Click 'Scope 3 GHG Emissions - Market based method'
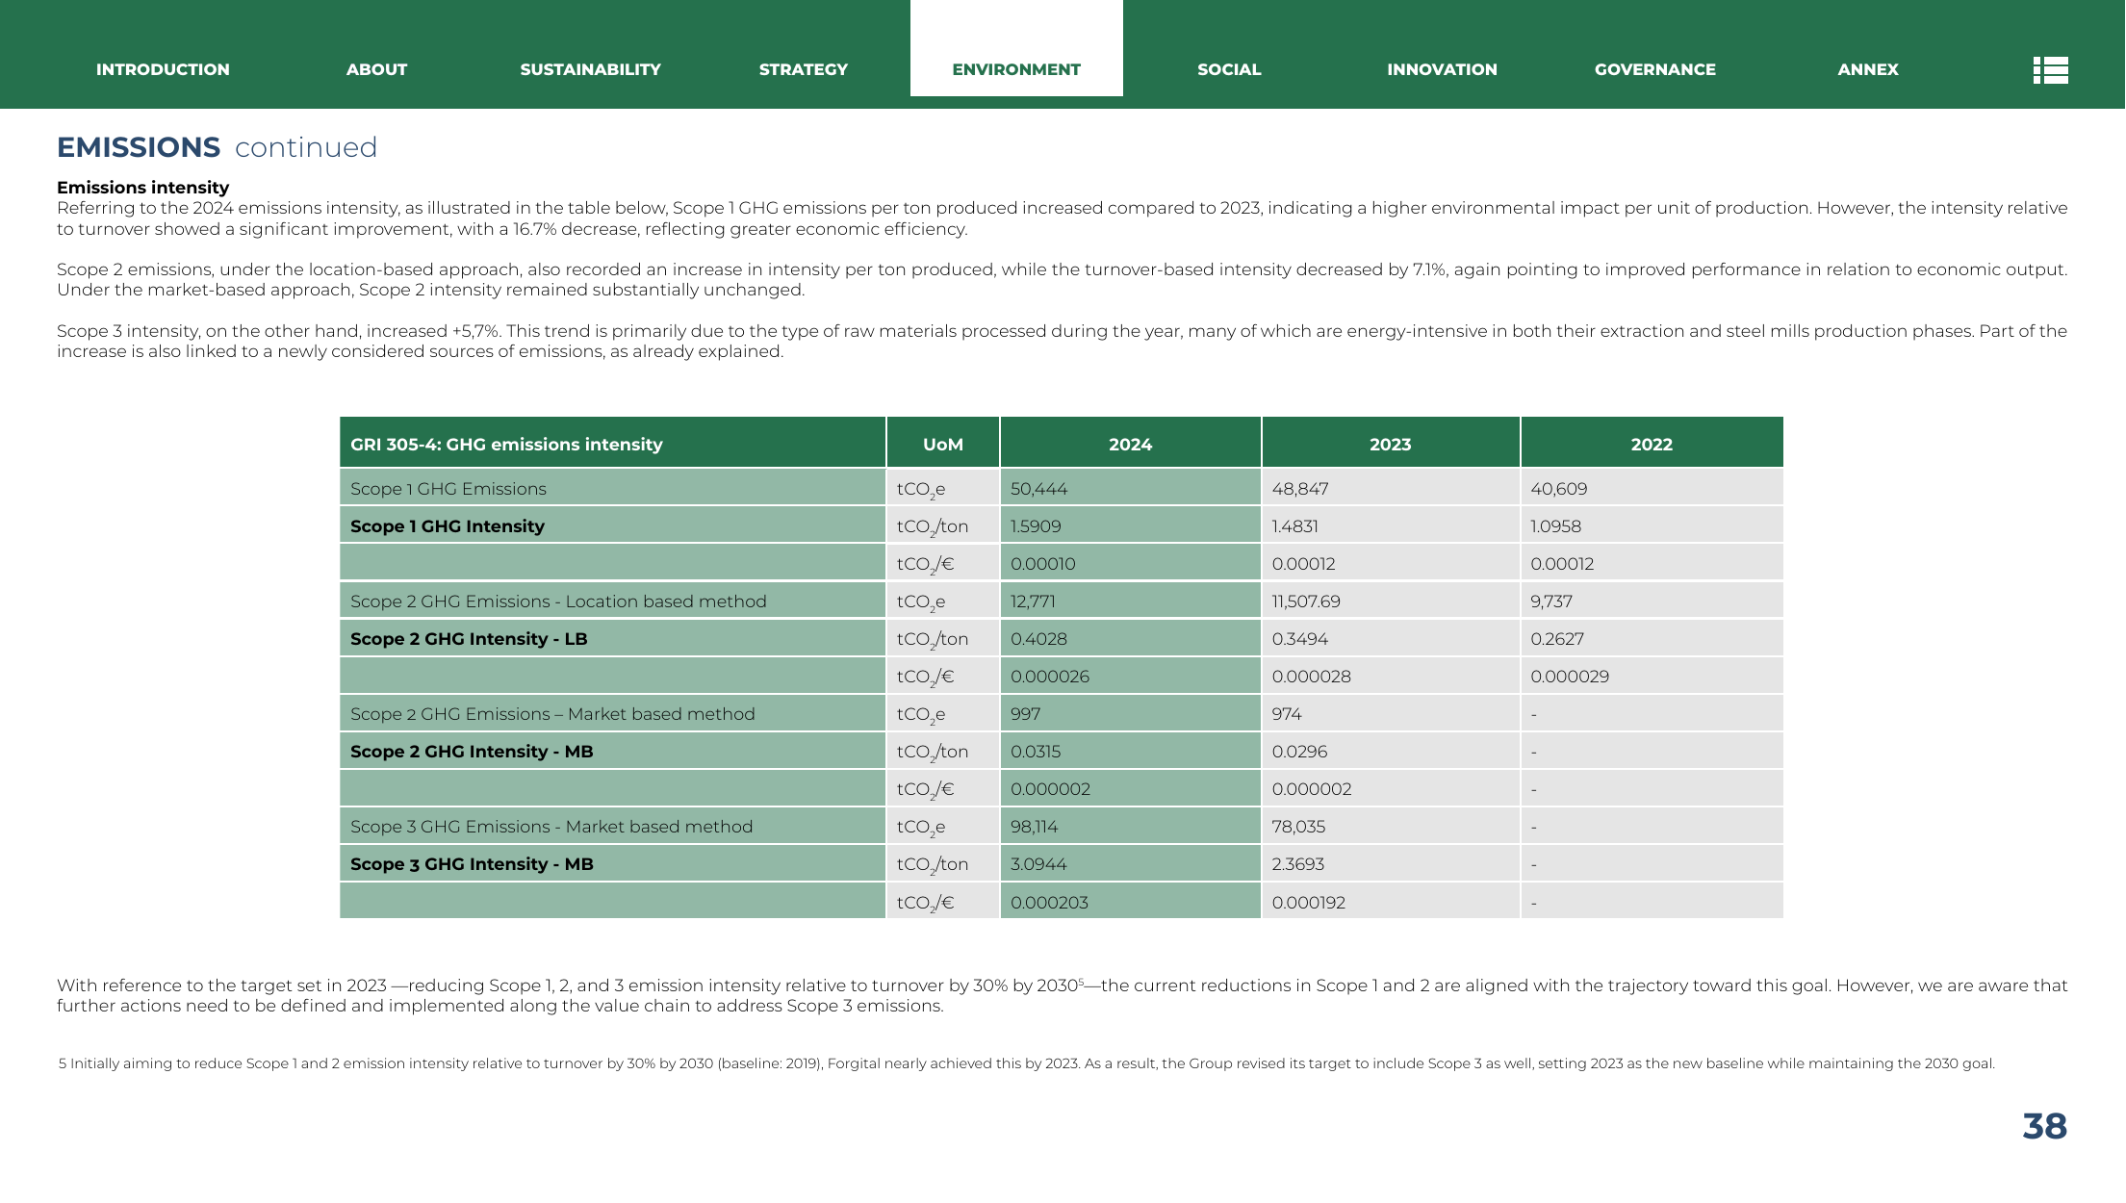The image size is (2126, 1203). [x=551, y=827]
